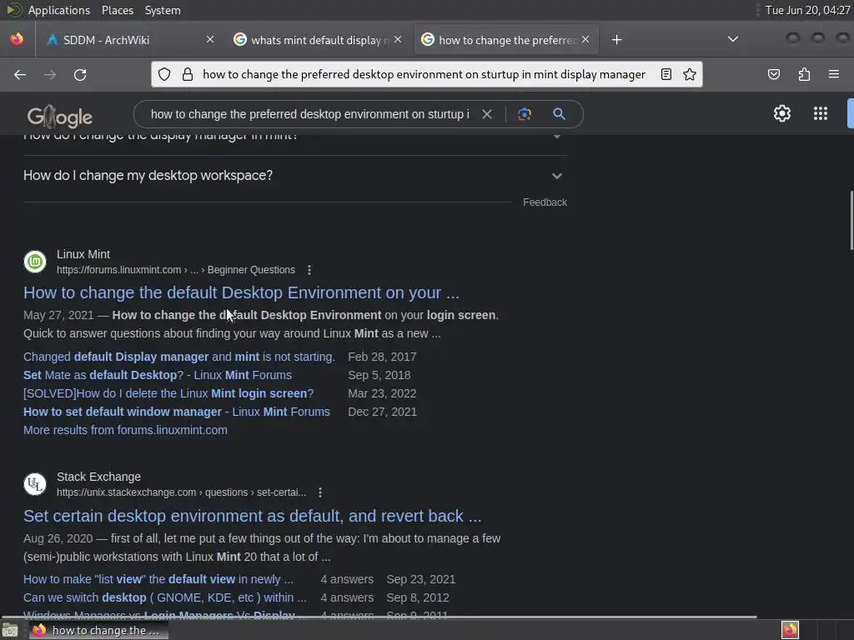Open the Places menu
Screen dimensions: 854x640
(117, 10)
